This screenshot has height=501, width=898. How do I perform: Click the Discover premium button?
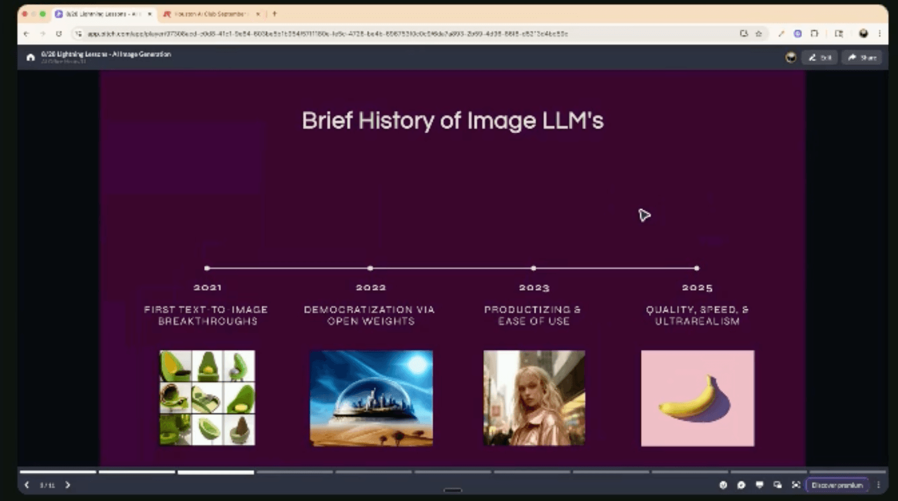838,484
